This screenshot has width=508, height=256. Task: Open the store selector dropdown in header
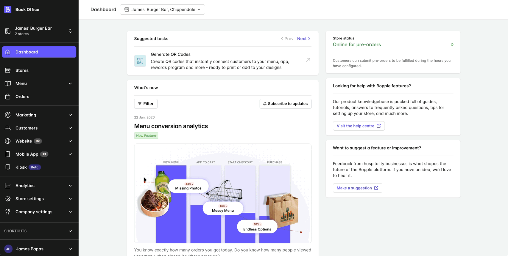point(162,10)
